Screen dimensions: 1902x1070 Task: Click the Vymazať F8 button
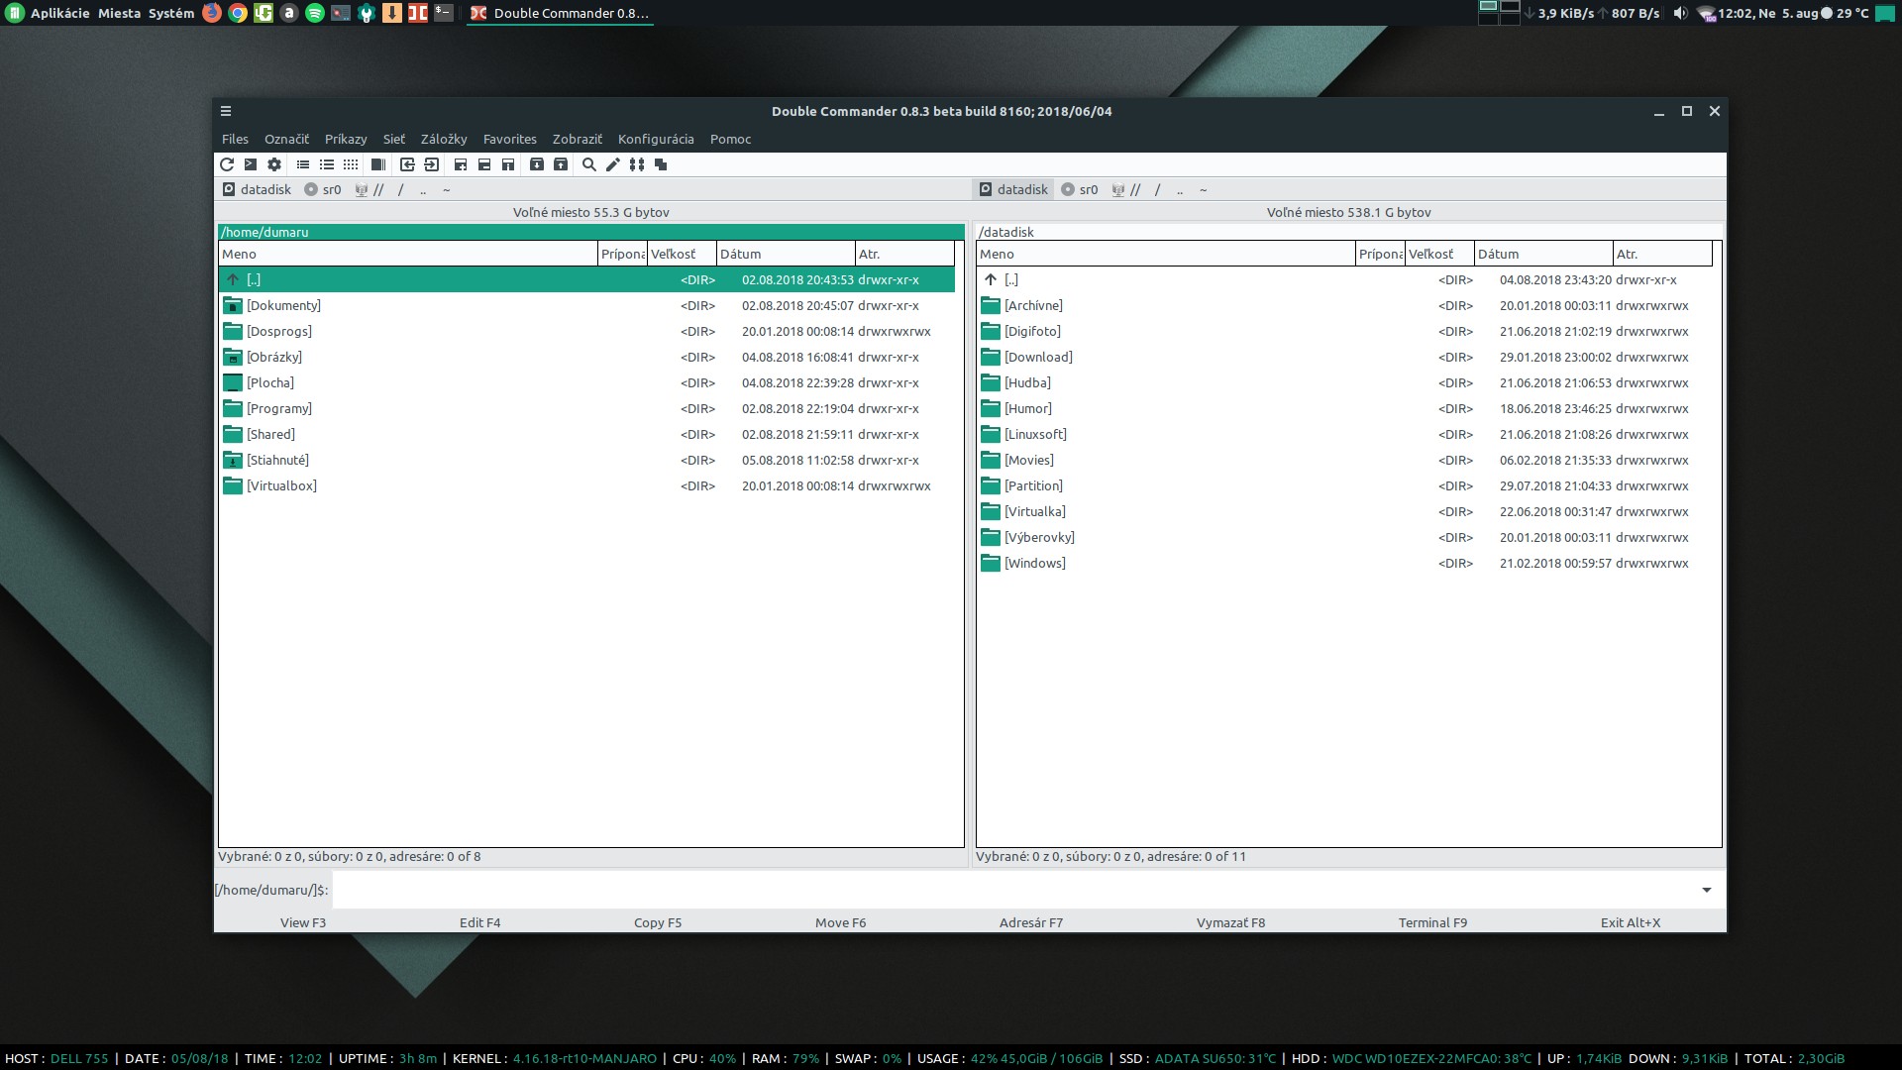click(x=1231, y=922)
